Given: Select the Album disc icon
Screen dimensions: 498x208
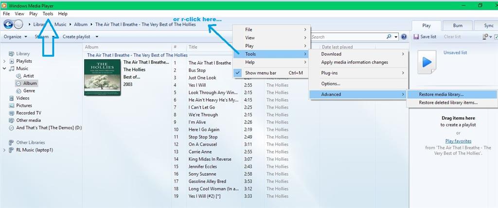Looking at the screenshot, I should point(18,83).
